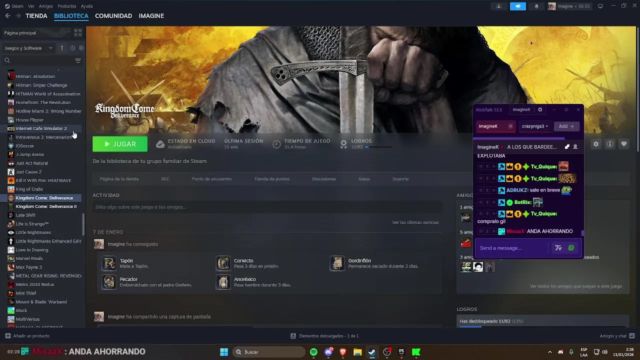Click the library search field
Image resolution: width=640 pixels, height=360 pixels.
tap(39, 60)
